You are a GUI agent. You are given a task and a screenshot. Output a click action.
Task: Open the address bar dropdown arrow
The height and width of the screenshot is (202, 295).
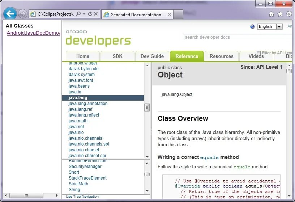click(x=84, y=14)
